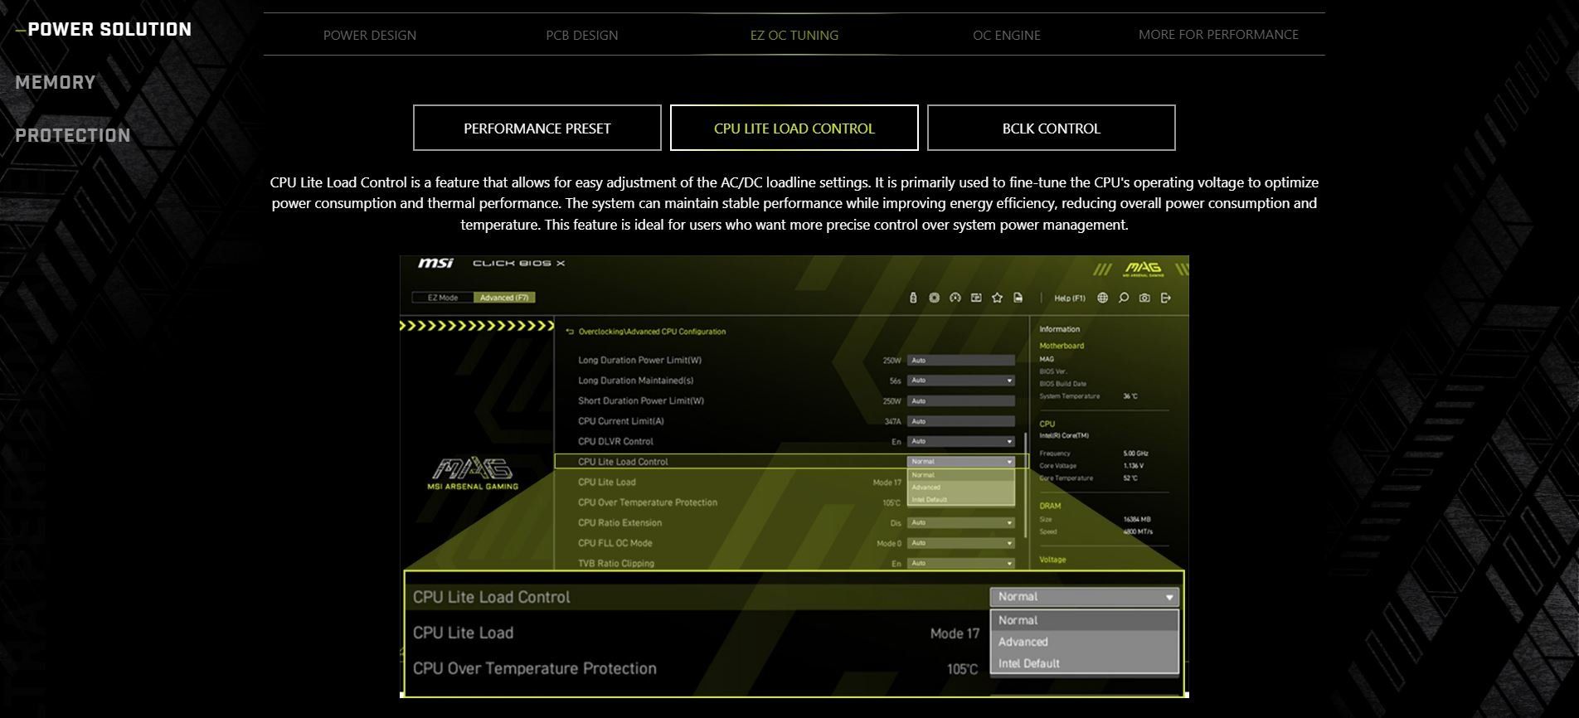
Task: Open the PCB Design tab
Action: 582,35
